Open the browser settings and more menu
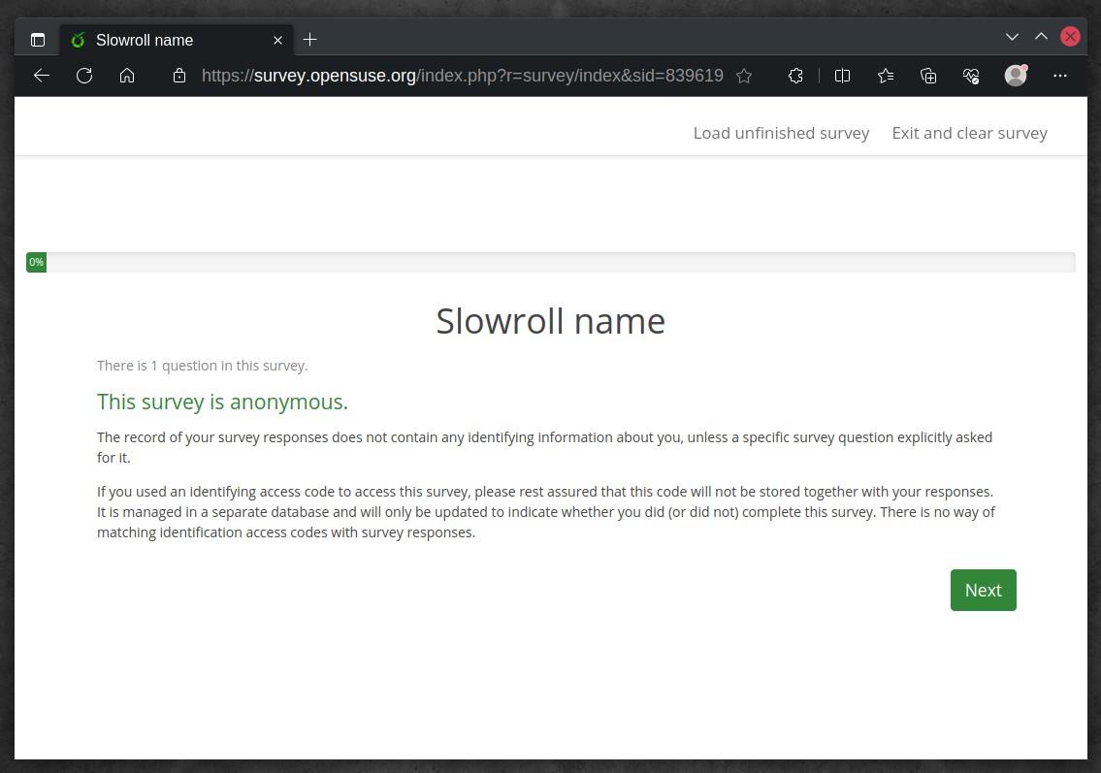Image resolution: width=1101 pixels, height=773 pixels. (1060, 76)
